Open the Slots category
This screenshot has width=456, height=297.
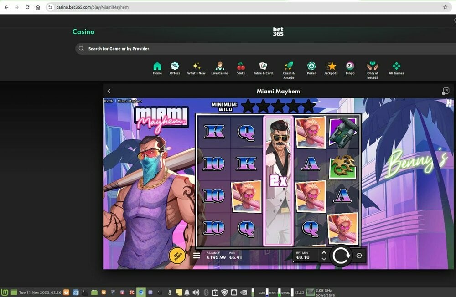241,68
